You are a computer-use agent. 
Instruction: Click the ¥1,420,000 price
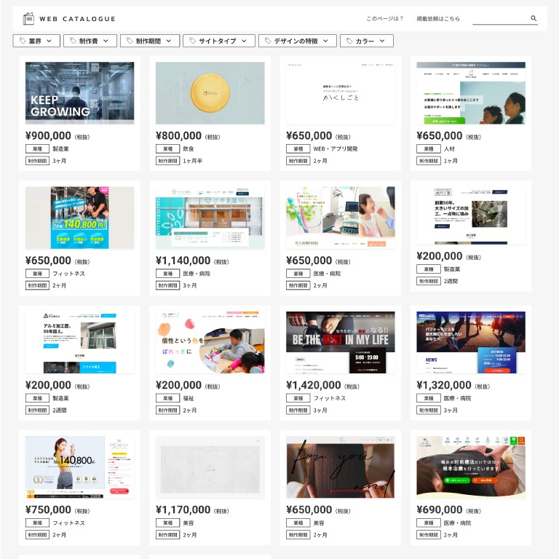click(314, 385)
